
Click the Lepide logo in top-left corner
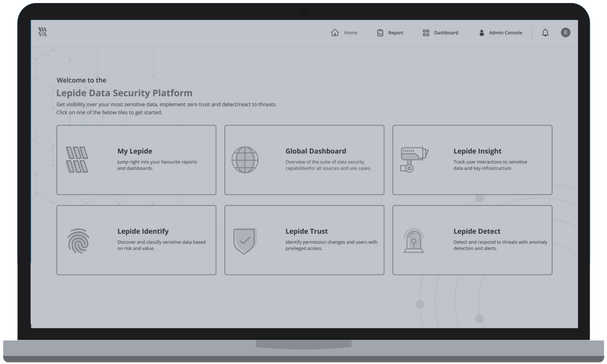pyautogui.click(x=43, y=31)
